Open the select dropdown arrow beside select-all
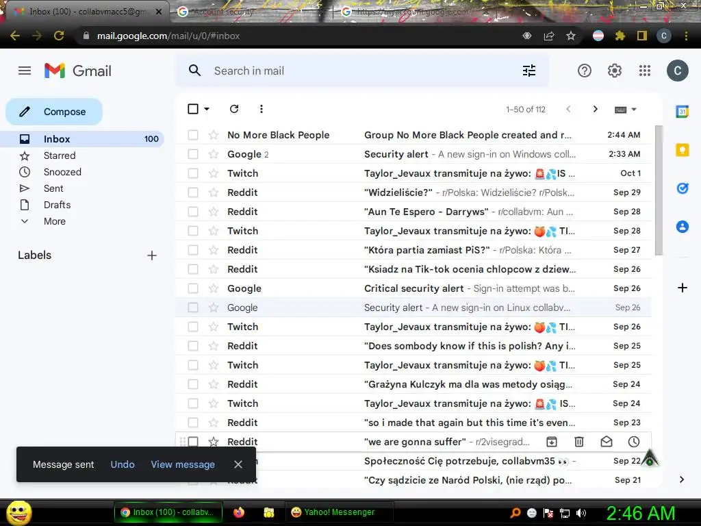This screenshot has width=701, height=526. 207,109
